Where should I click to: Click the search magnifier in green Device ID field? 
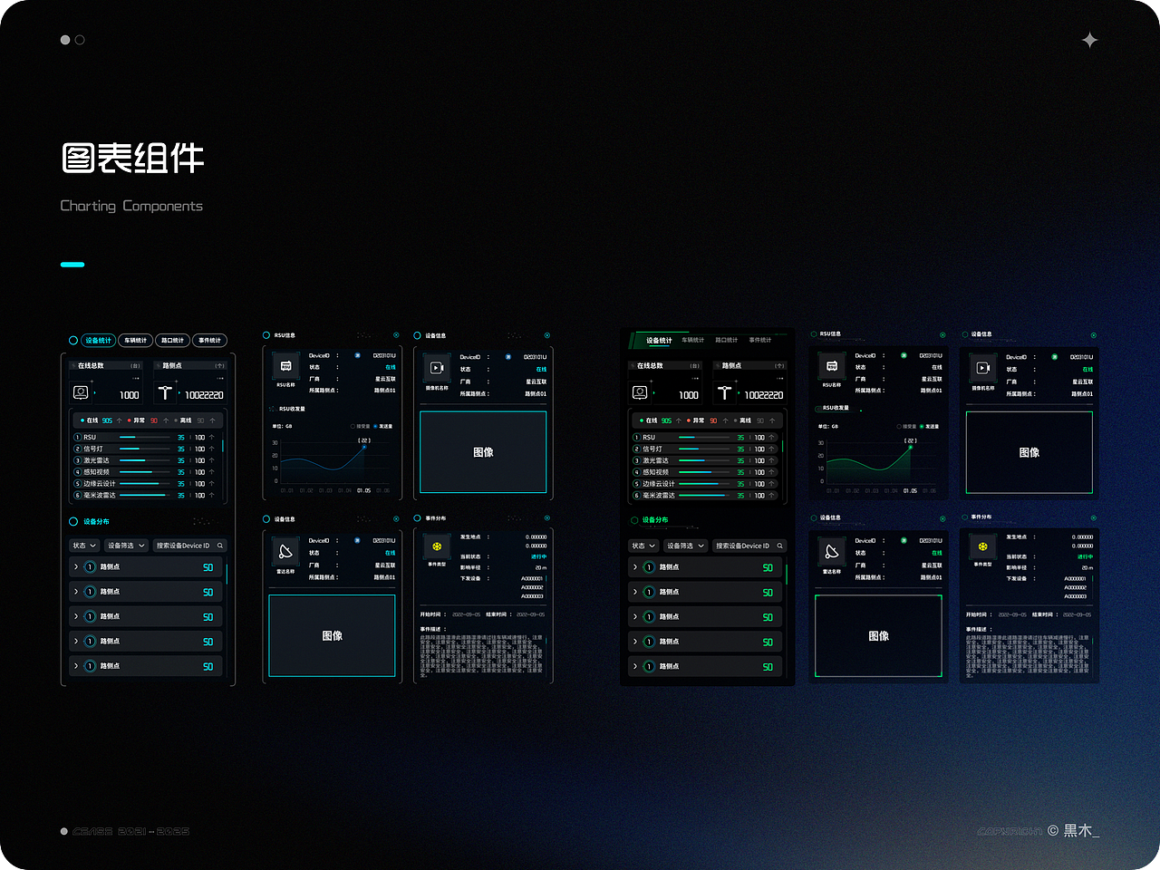(779, 546)
